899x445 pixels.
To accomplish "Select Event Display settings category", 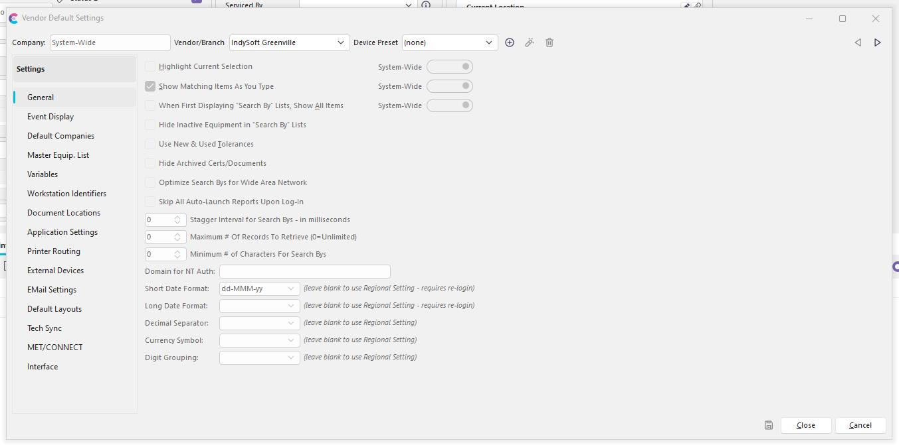I will 50,117.
